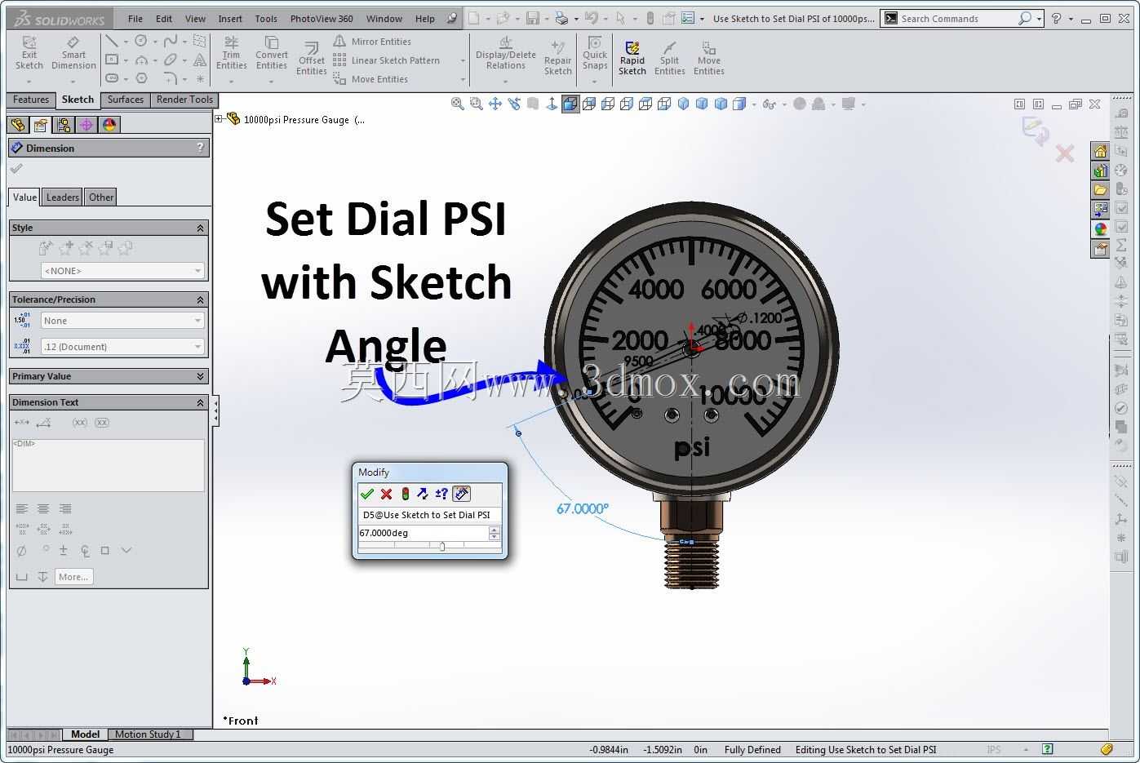Select the Circle sketch tool

point(141,41)
